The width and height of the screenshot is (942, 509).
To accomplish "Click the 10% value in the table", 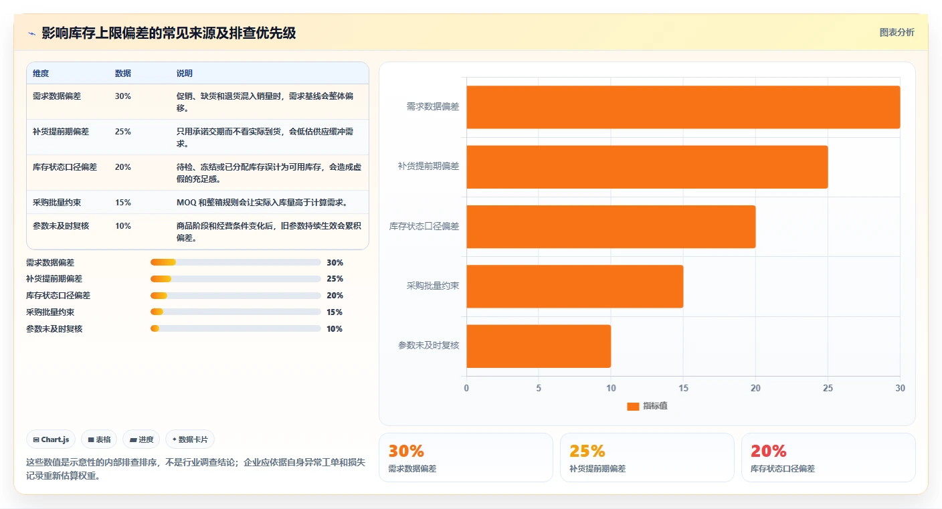I will [x=123, y=226].
